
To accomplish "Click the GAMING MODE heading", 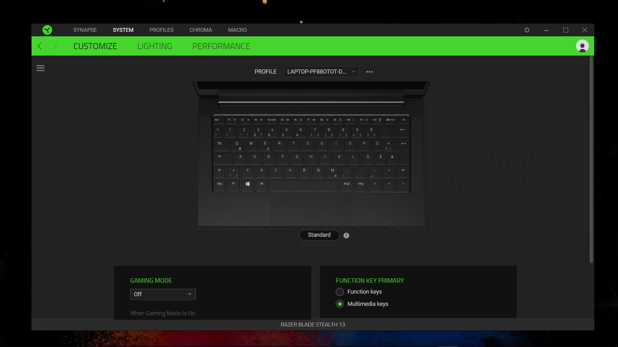I will coord(151,280).
